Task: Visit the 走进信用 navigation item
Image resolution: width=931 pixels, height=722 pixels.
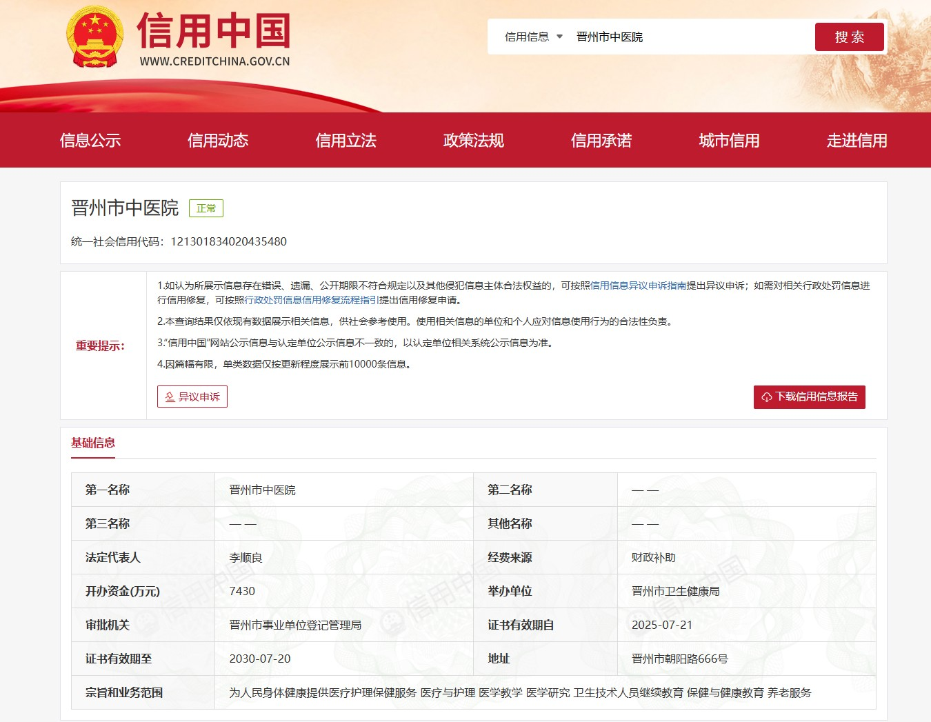Action: click(x=857, y=141)
